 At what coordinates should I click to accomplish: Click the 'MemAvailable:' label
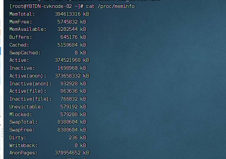(x=28, y=29)
